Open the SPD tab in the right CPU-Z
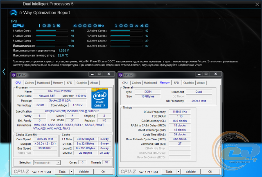The image size is (262, 177). (x=176, y=83)
